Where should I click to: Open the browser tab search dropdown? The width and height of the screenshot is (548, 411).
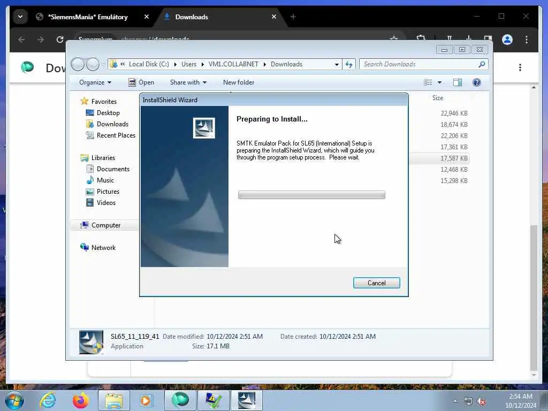(x=20, y=17)
